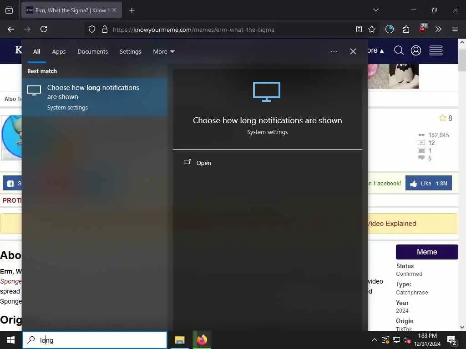Click the 2024 year value

click(x=402, y=311)
